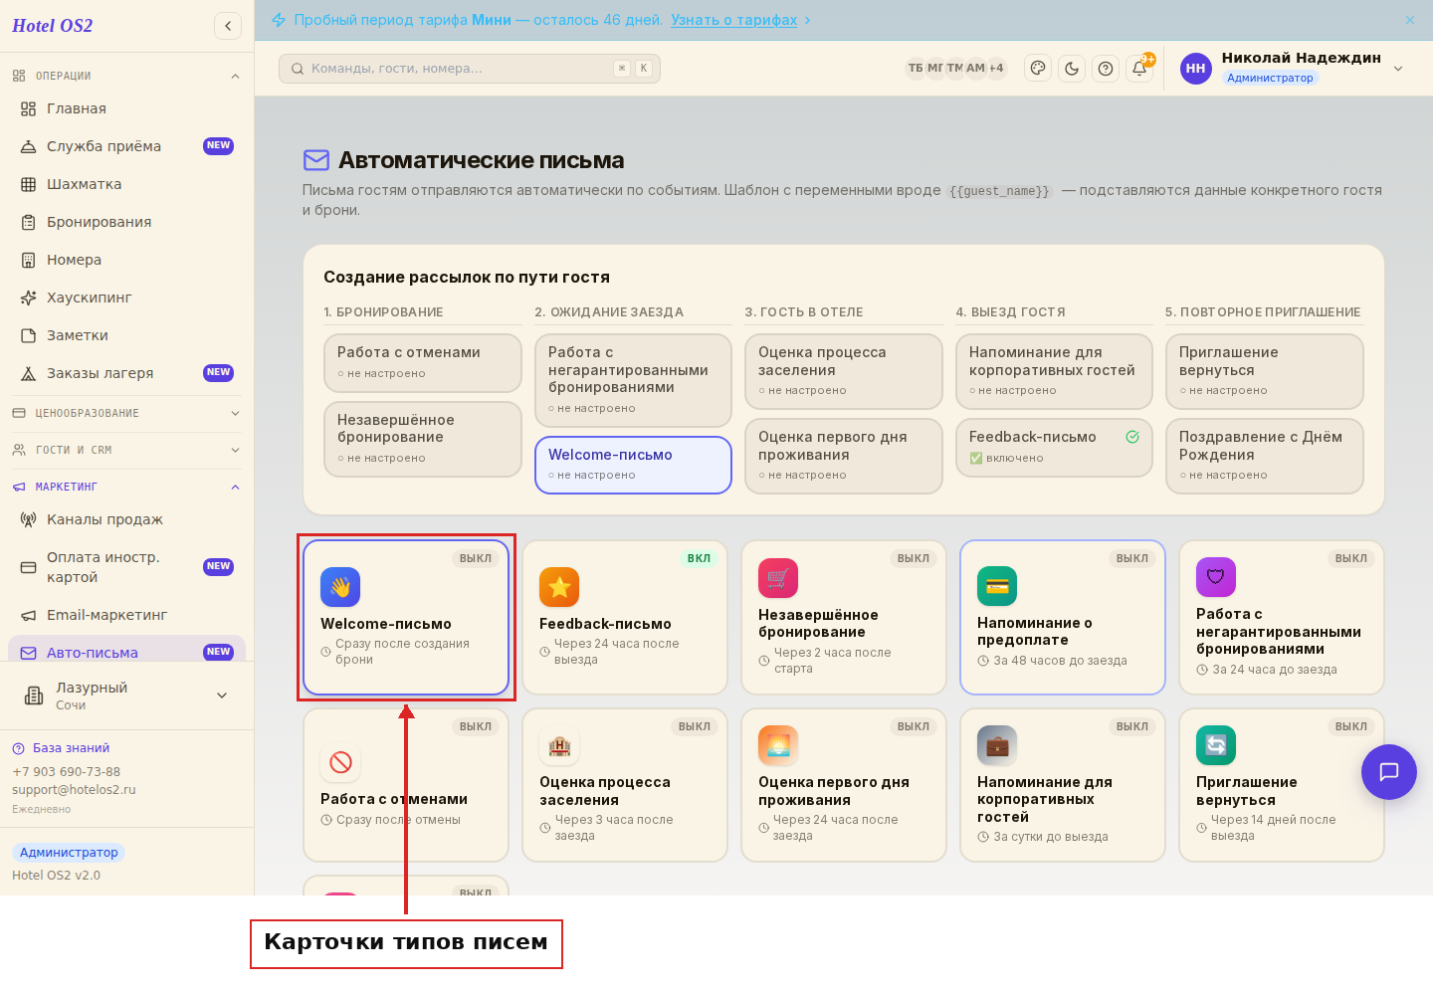Select Незавершённое бронирование journey step
The height and width of the screenshot is (992, 1433).
(x=422, y=439)
